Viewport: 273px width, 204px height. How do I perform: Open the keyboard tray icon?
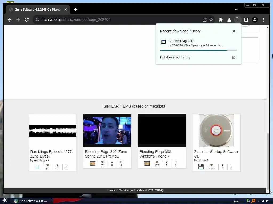coord(236,201)
